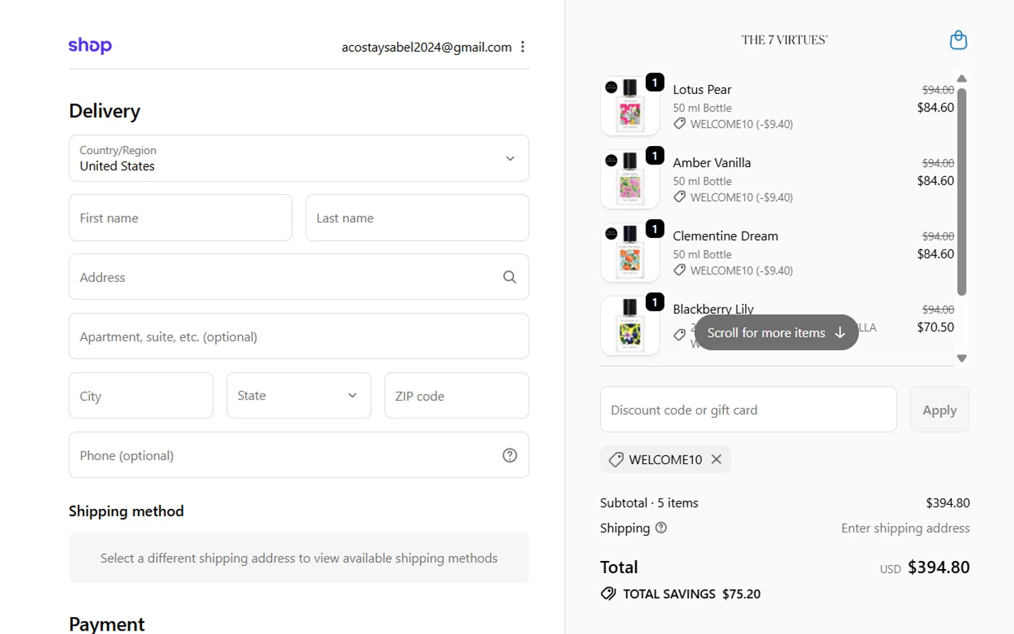
Task: Click the Subtotal $394.80 amount
Action: (x=948, y=503)
